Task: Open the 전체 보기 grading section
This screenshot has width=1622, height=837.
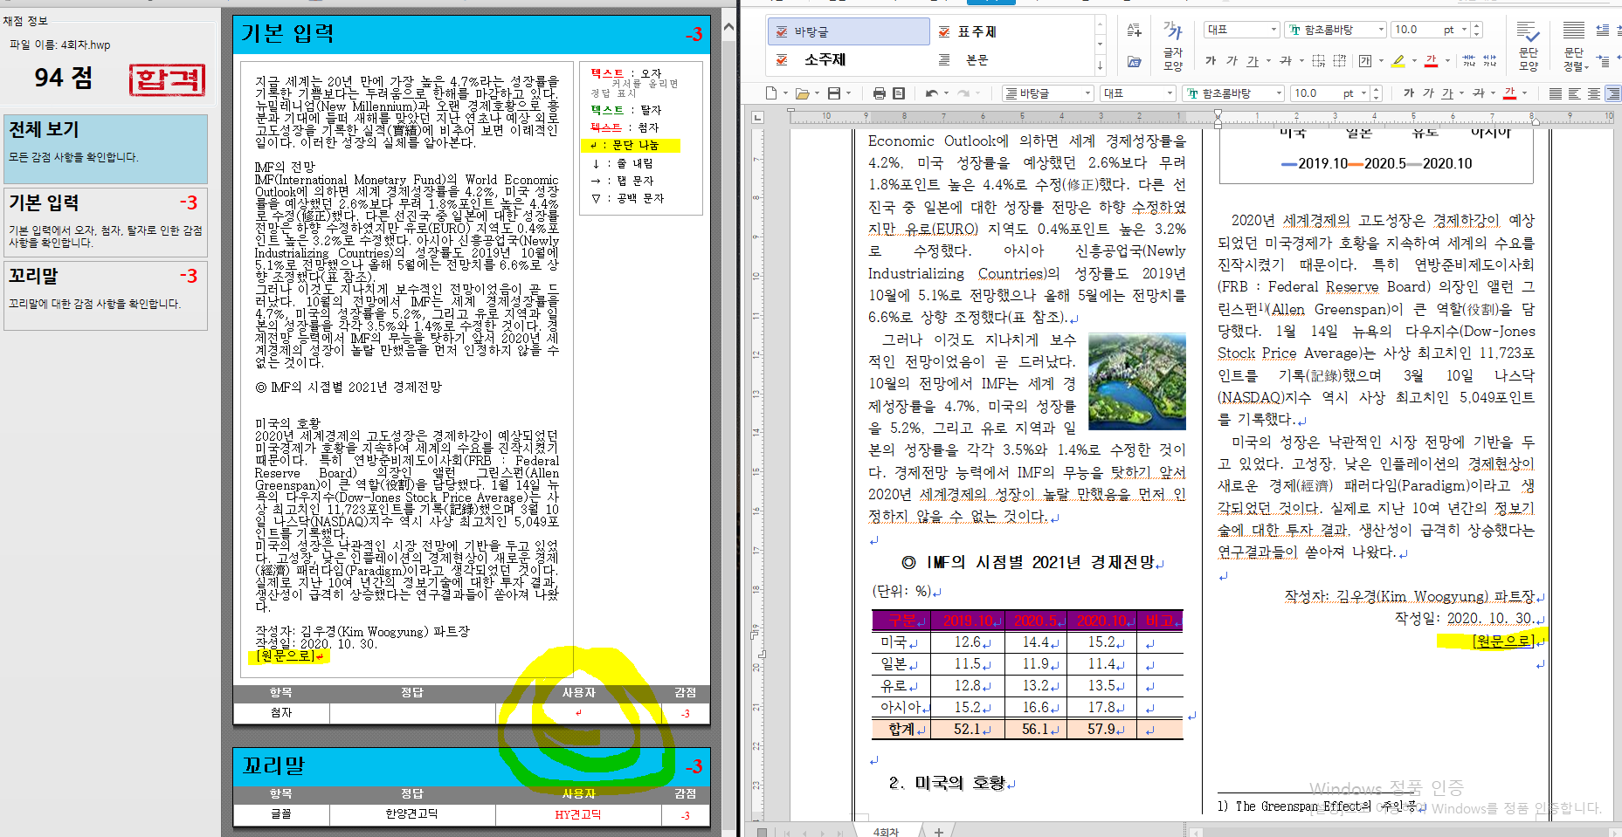Action: (106, 148)
